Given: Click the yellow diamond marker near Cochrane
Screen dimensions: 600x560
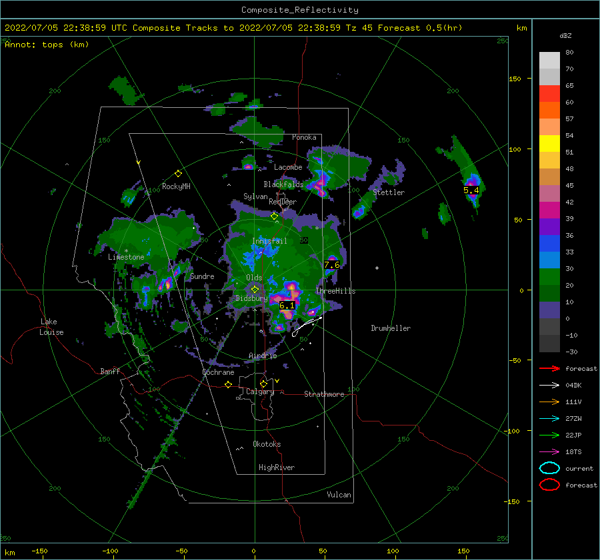Looking at the screenshot, I should coord(228,384).
